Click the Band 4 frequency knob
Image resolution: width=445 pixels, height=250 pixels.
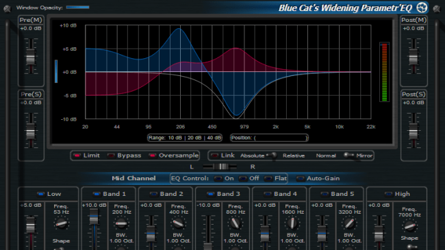[292, 223]
